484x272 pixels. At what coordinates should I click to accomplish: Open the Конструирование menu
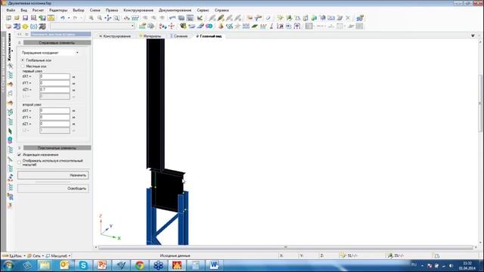(x=138, y=10)
